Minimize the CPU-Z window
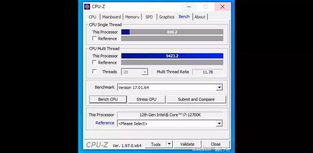The width and height of the screenshot is (313, 153). tap(189, 7)
